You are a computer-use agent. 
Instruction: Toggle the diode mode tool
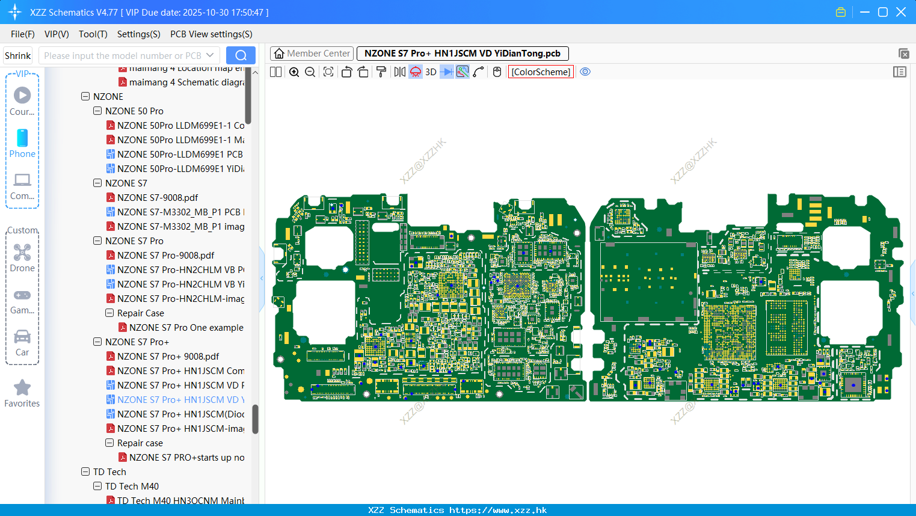point(447,72)
